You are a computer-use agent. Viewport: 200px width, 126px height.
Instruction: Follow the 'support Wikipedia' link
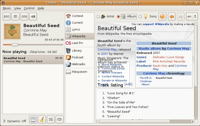click(156, 24)
